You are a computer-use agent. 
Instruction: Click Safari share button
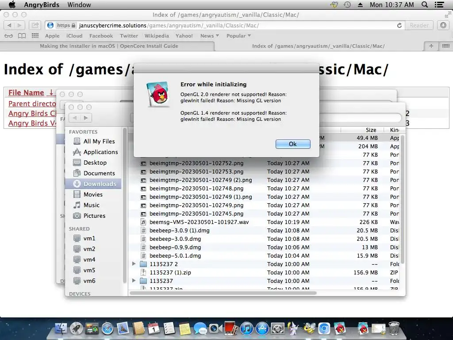pos(35,25)
